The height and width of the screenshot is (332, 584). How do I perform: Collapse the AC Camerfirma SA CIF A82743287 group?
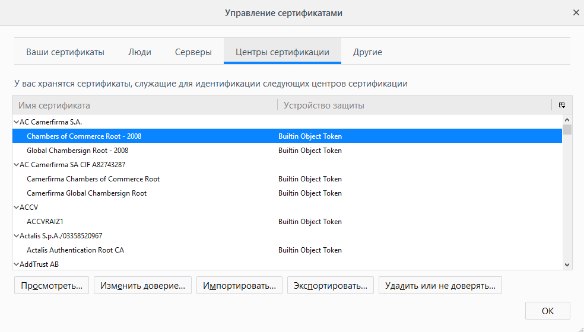pos(17,164)
